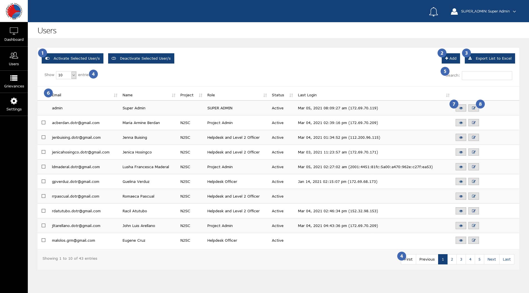Click the notification bell icon

click(x=433, y=12)
